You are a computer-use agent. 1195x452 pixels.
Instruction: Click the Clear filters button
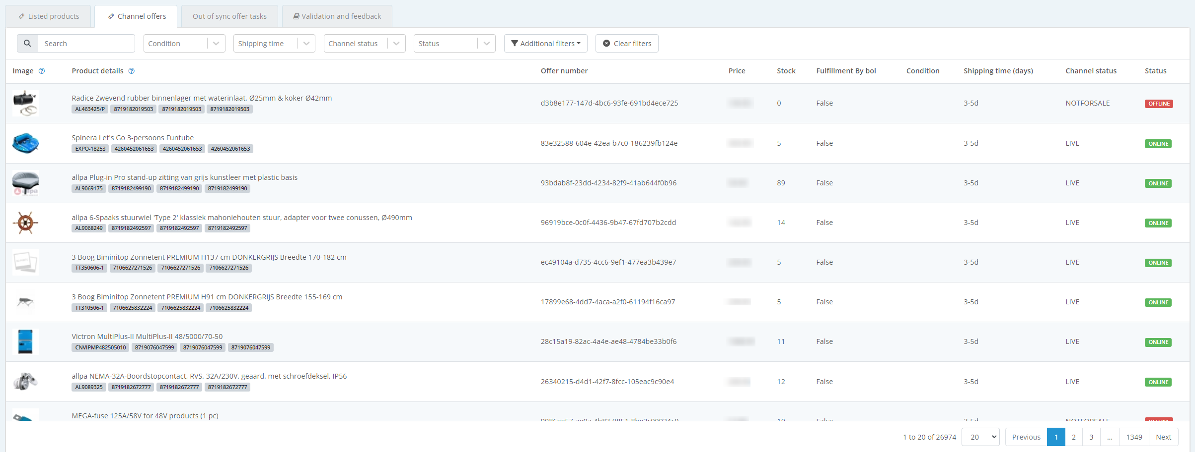point(627,44)
